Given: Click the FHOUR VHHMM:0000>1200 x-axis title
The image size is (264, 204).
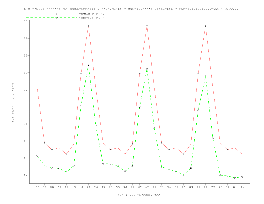Looking at the screenshot, I should pos(139,195).
